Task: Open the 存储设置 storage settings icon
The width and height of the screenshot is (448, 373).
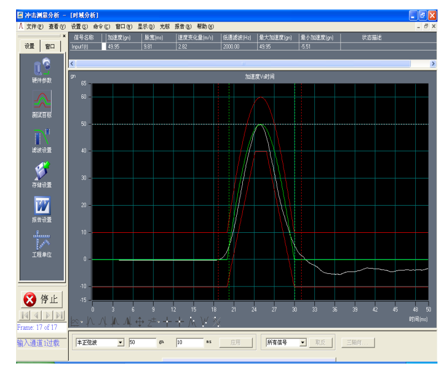Action: coord(42,170)
